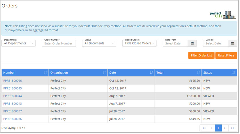
Task: Click the Enter Order Number field
Action: pos(59,43)
